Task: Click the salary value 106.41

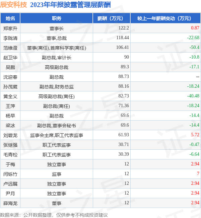Action: tap(123, 47)
